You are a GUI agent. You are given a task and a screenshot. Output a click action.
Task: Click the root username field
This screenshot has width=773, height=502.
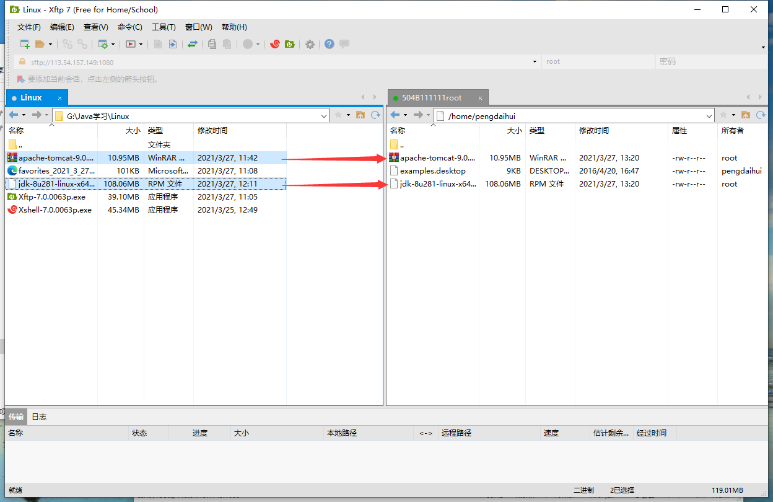(x=598, y=62)
